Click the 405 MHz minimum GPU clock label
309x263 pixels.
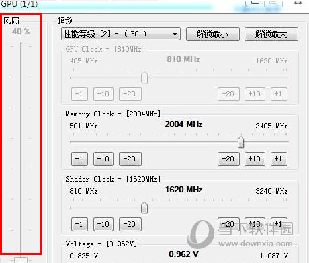point(83,61)
